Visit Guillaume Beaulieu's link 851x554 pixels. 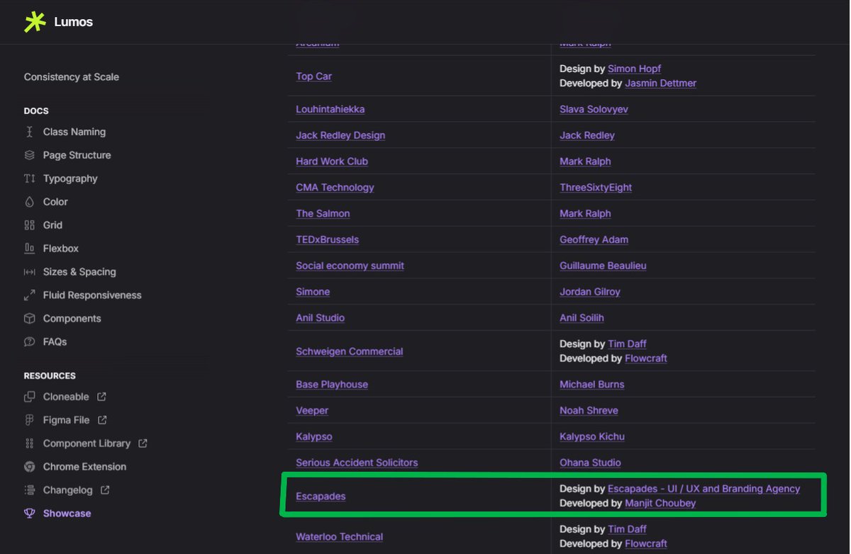[x=603, y=266]
